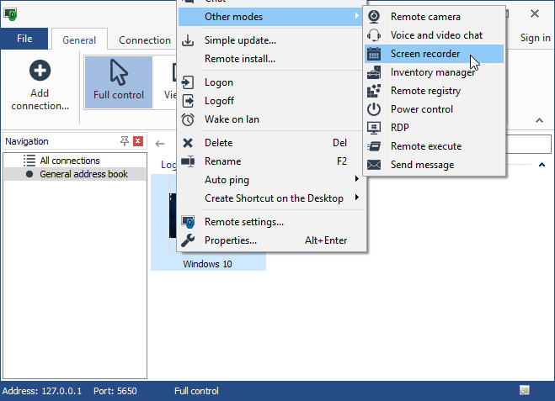The height and width of the screenshot is (401, 555).
Task: Switch to the Connection ribbon tab
Action: [144, 40]
